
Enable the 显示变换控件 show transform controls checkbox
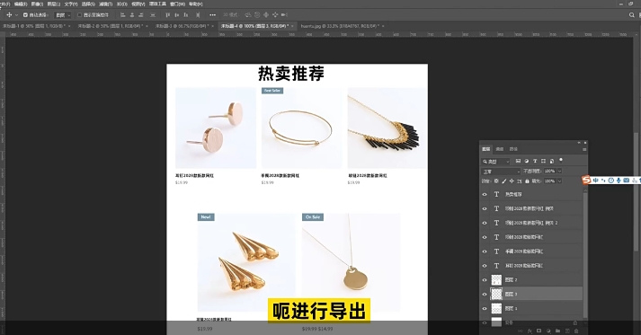(79, 14)
